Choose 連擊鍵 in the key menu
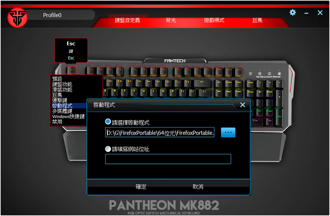Viewport: 330px width, 216px height. pyautogui.click(x=59, y=100)
